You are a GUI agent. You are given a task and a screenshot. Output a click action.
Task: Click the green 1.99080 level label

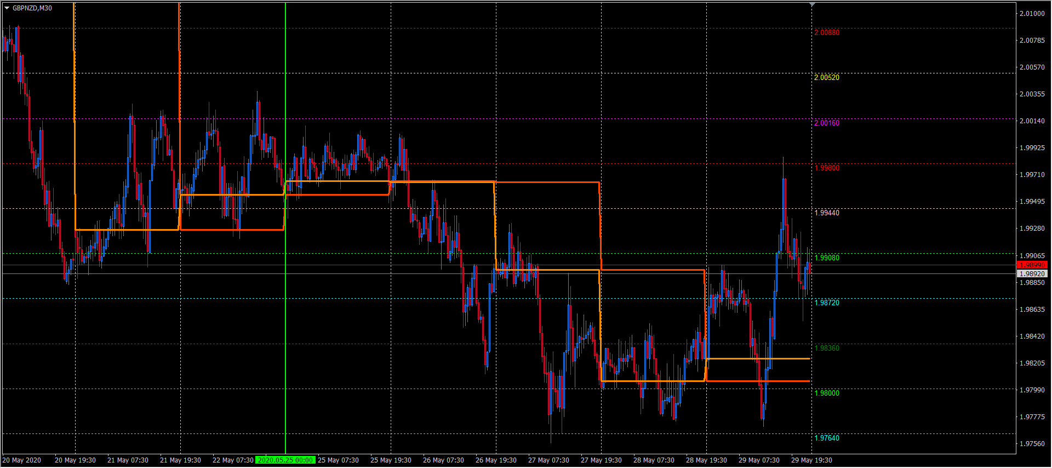826,258
